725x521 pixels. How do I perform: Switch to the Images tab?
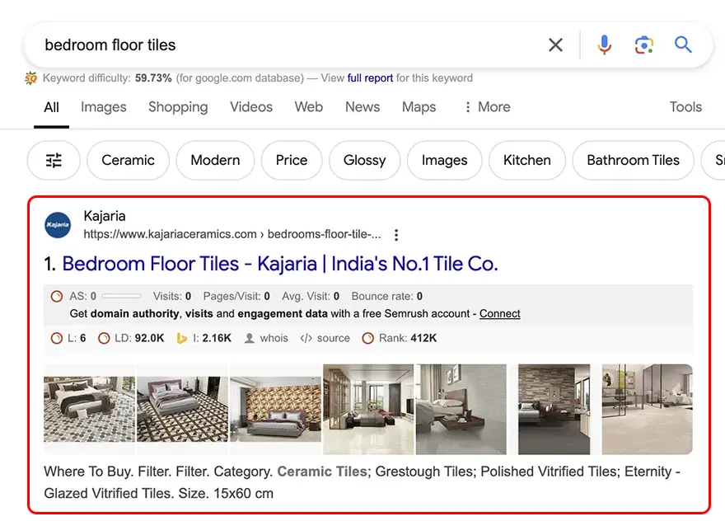(x=104, y=107)
